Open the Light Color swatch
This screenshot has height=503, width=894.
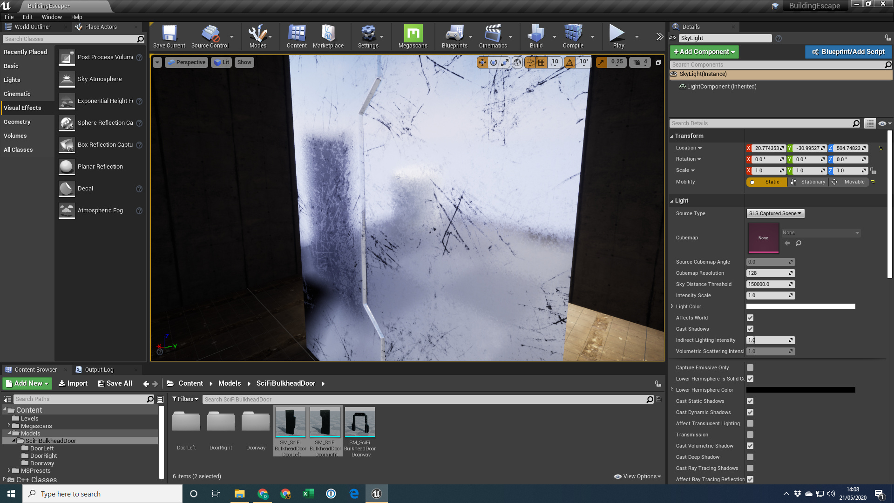tap(800, 306)
